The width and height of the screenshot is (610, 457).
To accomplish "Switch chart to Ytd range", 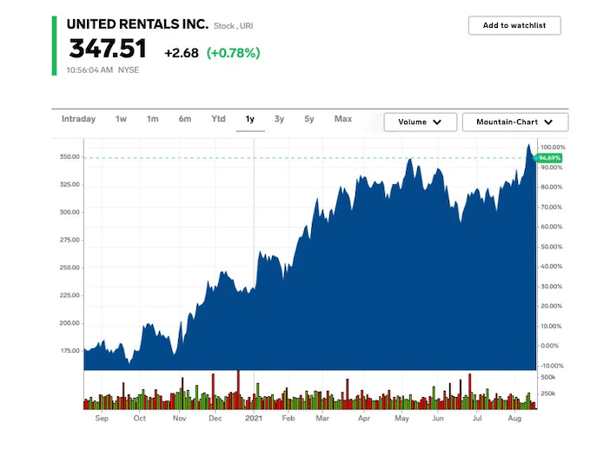I will coord(218,119).
